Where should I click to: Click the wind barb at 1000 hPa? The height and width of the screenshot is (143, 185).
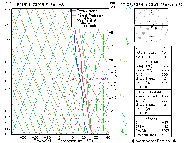tap(124, 132)
